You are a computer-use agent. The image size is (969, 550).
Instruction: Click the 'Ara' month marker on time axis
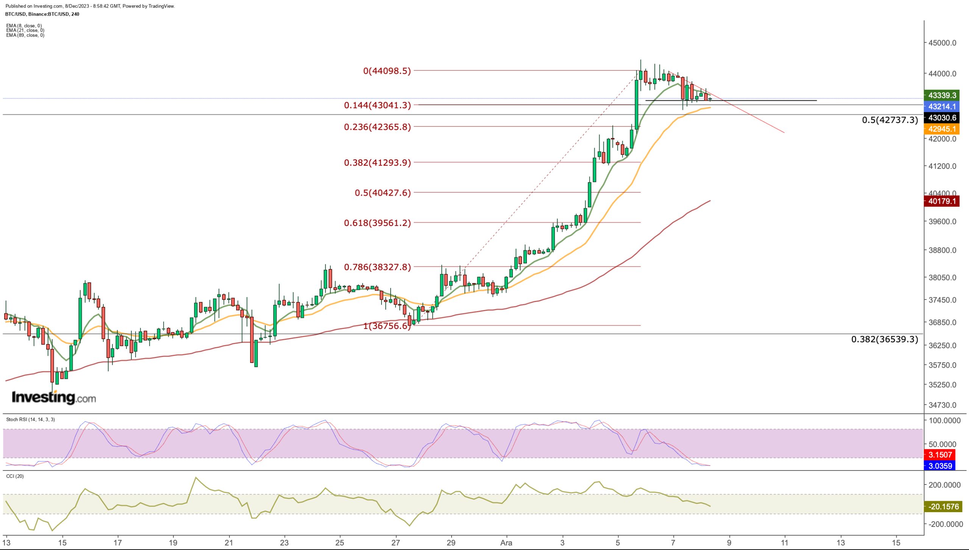tap(506, 543)
